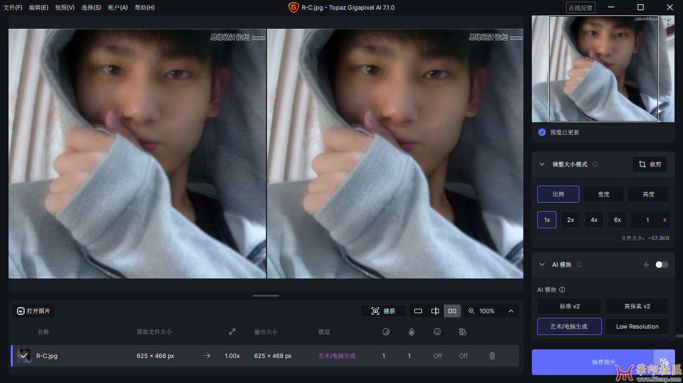Select the 标准 v2 model

569,306
